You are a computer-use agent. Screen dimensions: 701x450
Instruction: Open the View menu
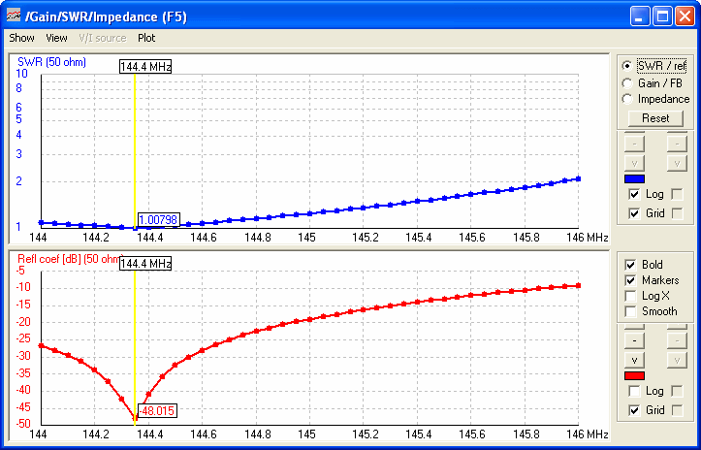coord(56,38)
